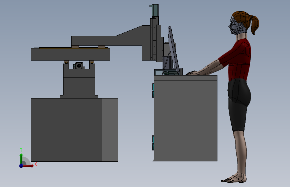Select the upper teal hinge on the cabinet side
The height and width of the screenshot is (187, 290).
coord(153,90)
